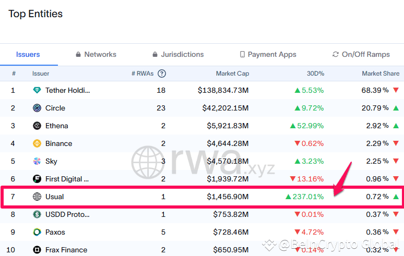Select the Issuers tab

coord(28,54)
